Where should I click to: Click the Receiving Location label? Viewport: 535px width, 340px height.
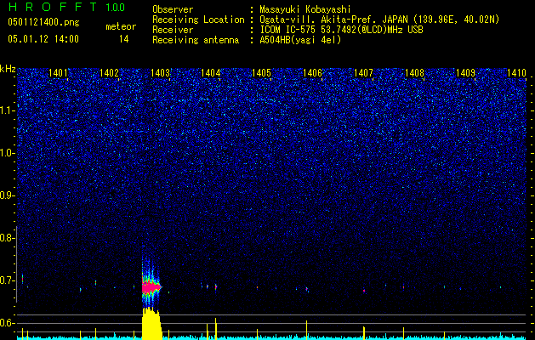198,20
